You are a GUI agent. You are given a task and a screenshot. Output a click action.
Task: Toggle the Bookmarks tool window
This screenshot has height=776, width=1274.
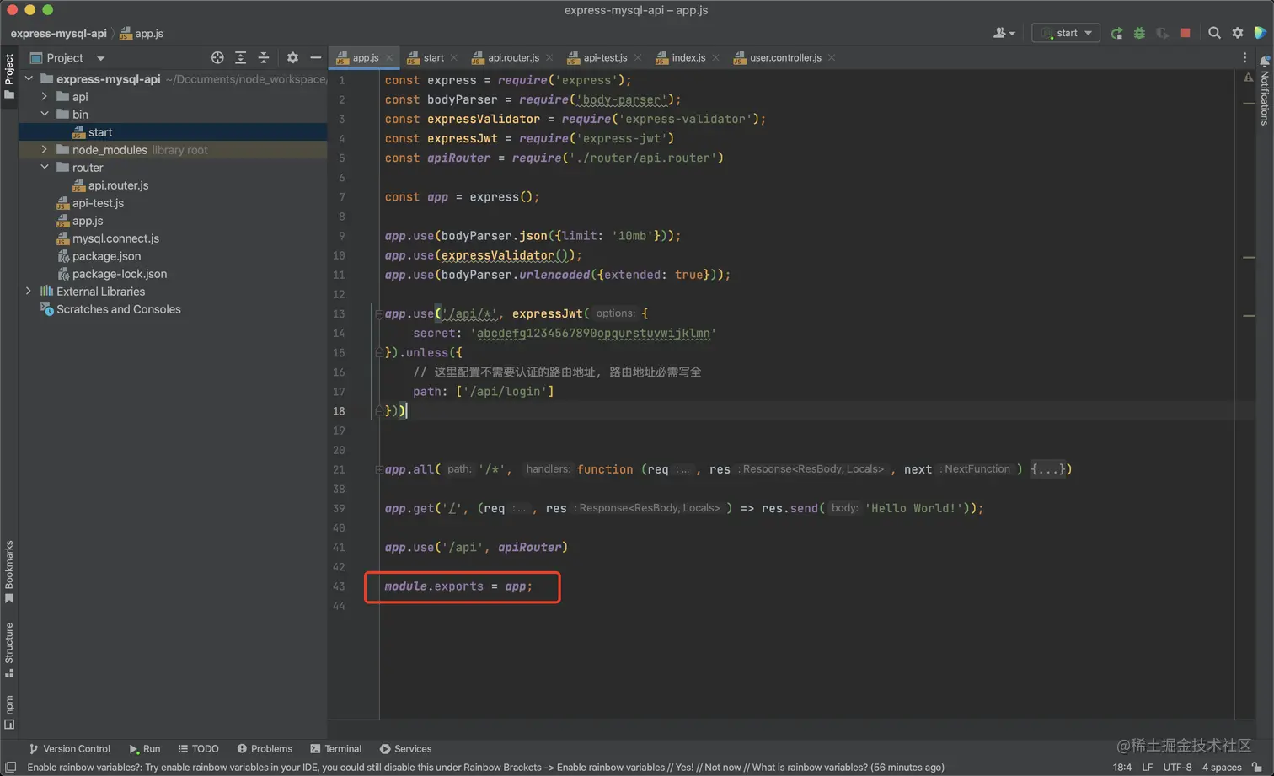pyautogui.click(x=9, y=572)
